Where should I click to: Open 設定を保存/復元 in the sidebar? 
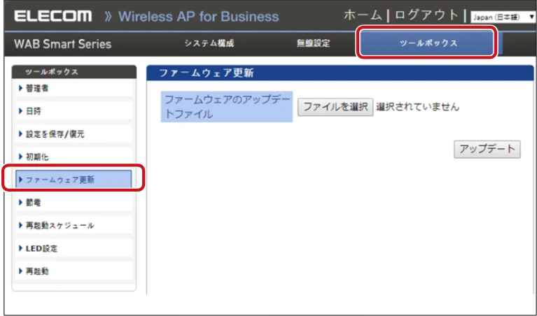pos(74,134)
